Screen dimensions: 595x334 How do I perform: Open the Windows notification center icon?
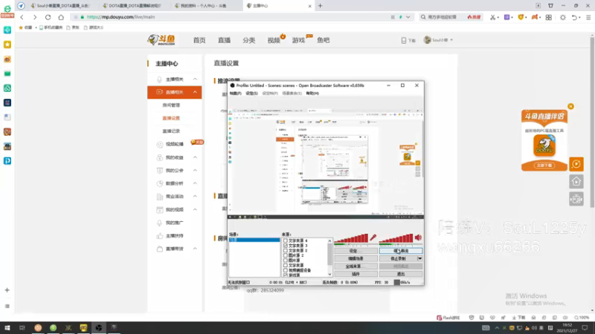(585, 327)
